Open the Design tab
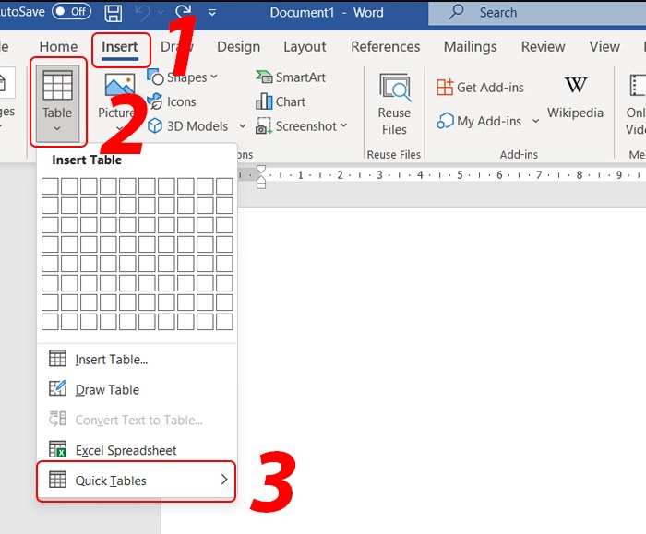The width and height of the screenshot is (646, 534). pyautogui.click(x=238, y=47)
